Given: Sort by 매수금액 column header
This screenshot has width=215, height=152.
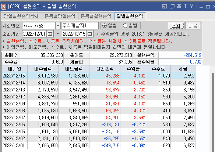Looking at the screenshot, I should (43, 69).
